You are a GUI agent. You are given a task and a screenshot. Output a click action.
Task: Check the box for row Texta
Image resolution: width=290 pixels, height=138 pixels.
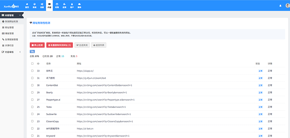pyautogui.click(x=32, y=107)
